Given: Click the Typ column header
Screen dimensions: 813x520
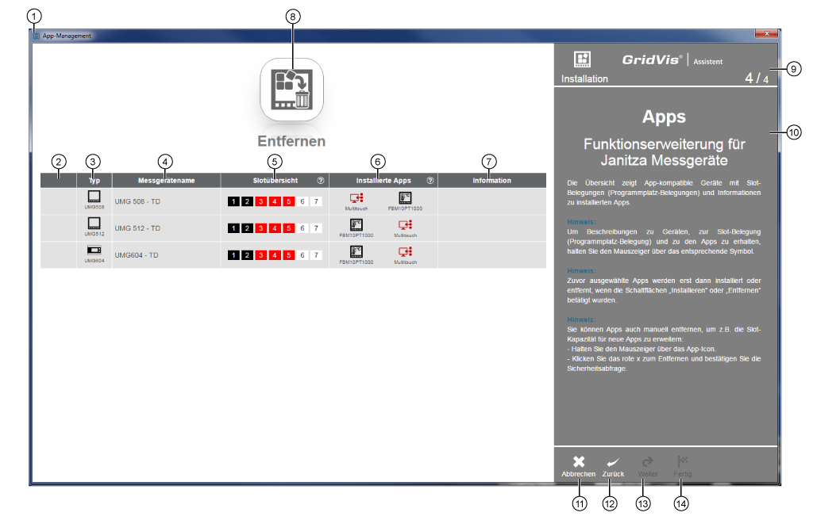Looking at the screenshot, I should [94, 181].
